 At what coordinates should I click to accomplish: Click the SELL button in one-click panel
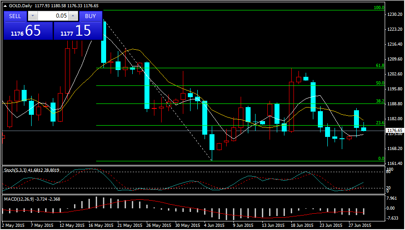click(x=15, y=16)
